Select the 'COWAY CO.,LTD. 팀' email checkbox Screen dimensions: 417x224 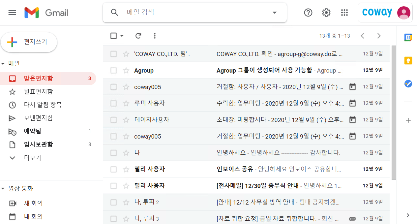[113, 54]
